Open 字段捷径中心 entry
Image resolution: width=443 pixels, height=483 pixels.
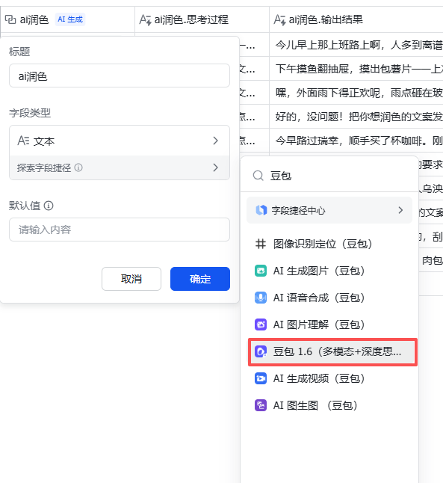[x=329, y=210]
